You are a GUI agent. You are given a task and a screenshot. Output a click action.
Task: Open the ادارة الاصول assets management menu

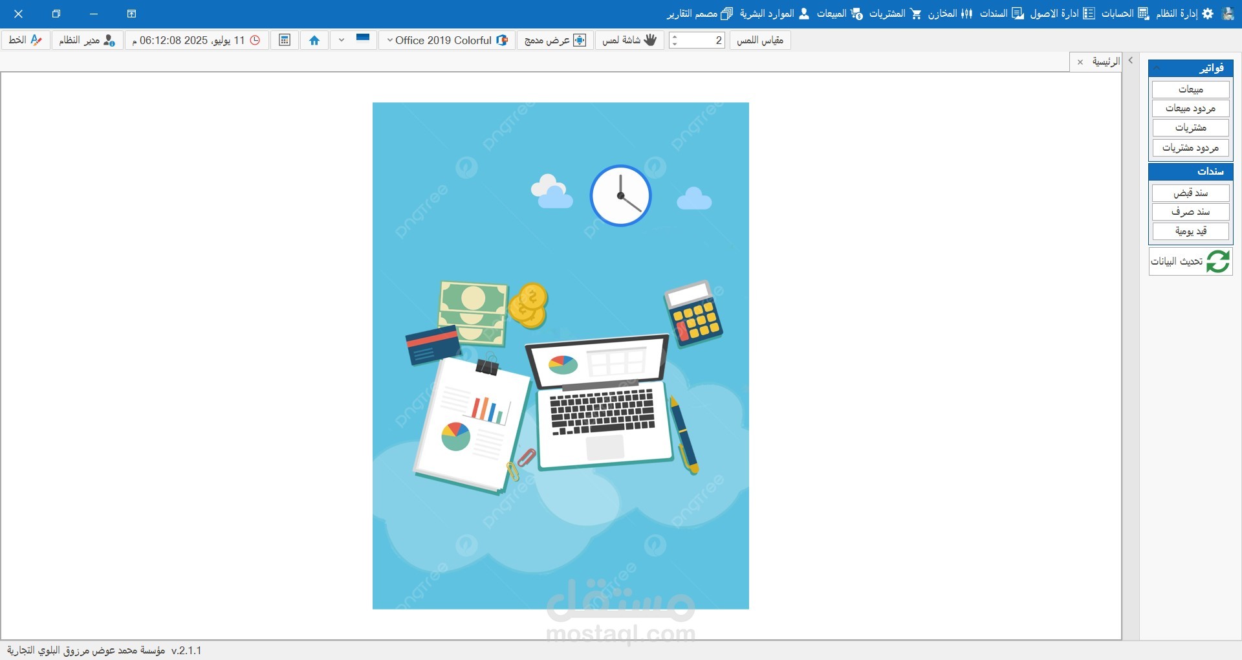1062,14
